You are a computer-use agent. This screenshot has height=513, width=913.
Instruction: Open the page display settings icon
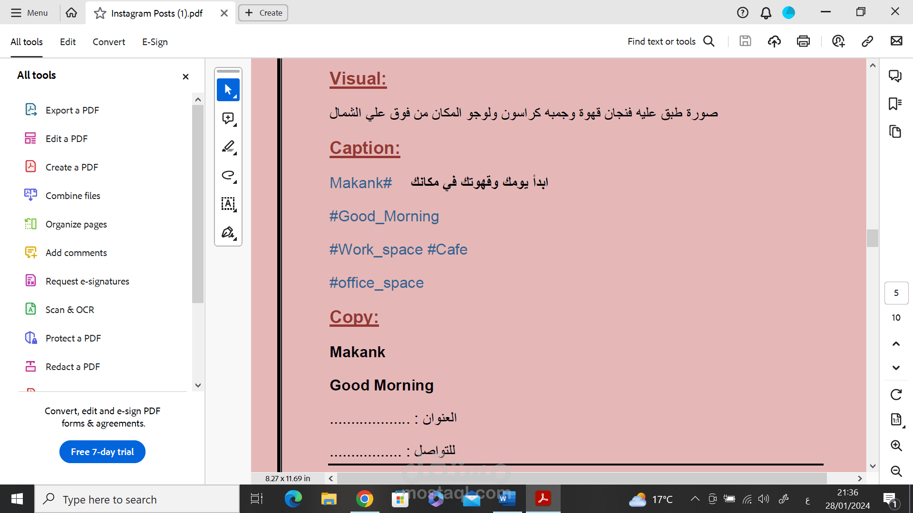(896, 419)
